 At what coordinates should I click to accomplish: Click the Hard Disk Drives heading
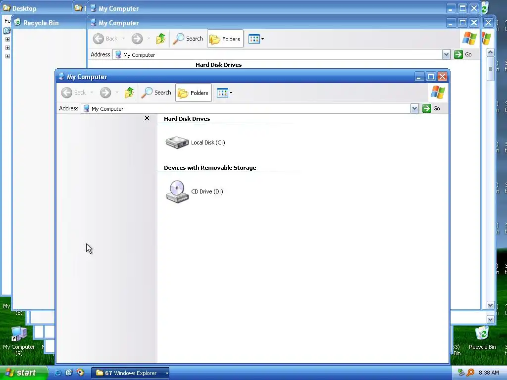point(187,119)
